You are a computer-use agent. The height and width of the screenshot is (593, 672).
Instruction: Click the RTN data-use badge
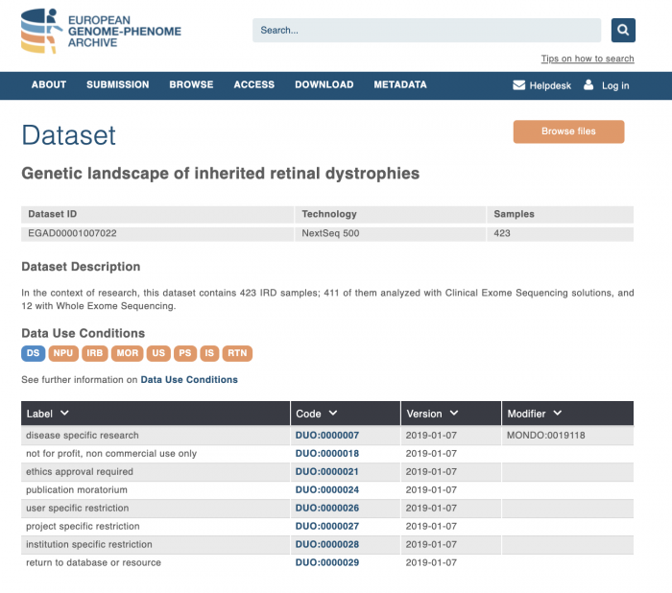[237, 353]
